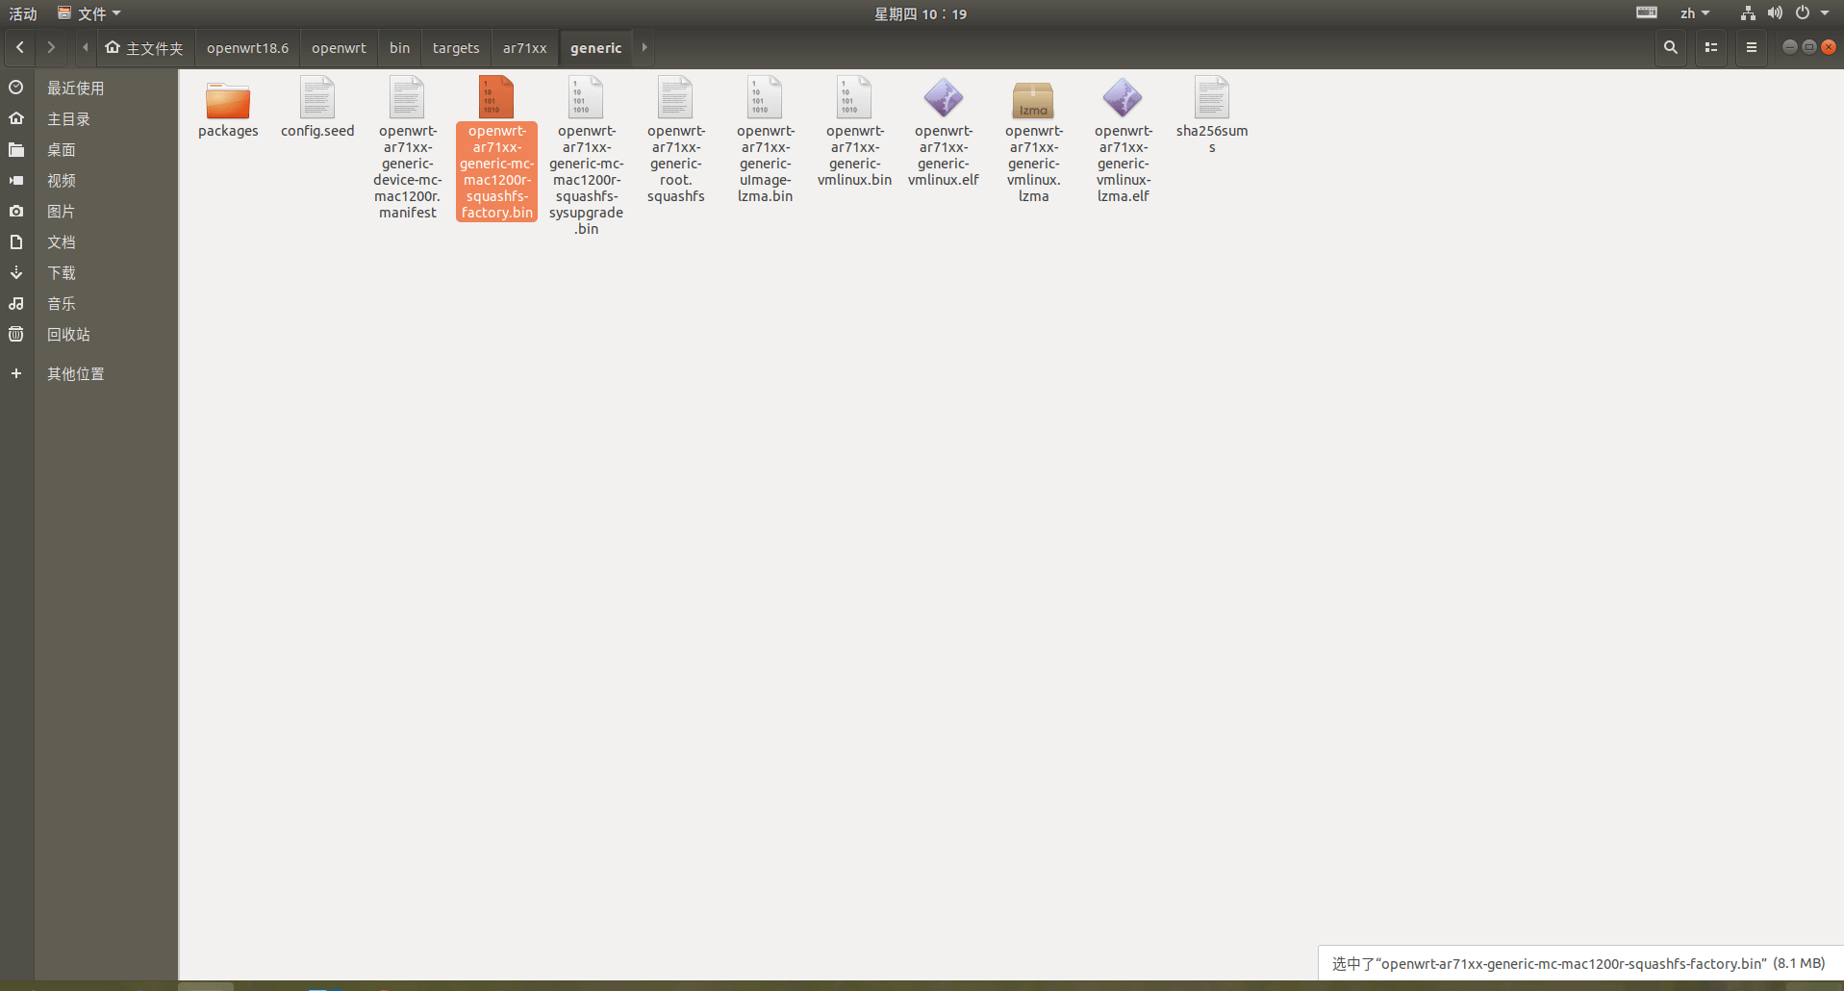The height and width of the screenshot is (991, 1844).
Task: Open 其他位置 other locations
Action: [x=76, y=374]
